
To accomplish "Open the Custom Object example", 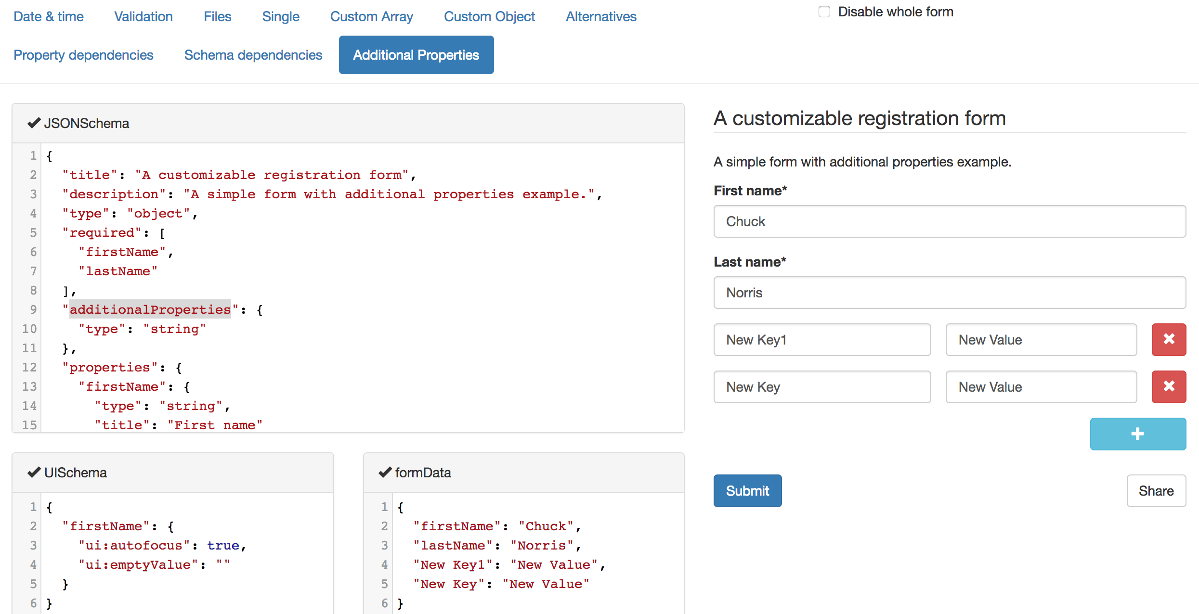I will pos(489,16).
